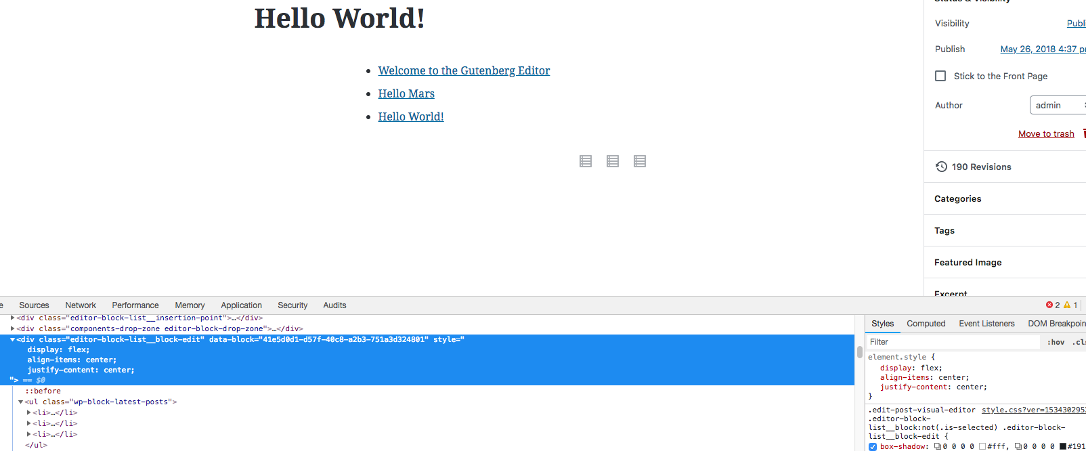Click justify-content: center in the Styles pane
The image size is (1086, 451).
point(934,387)
